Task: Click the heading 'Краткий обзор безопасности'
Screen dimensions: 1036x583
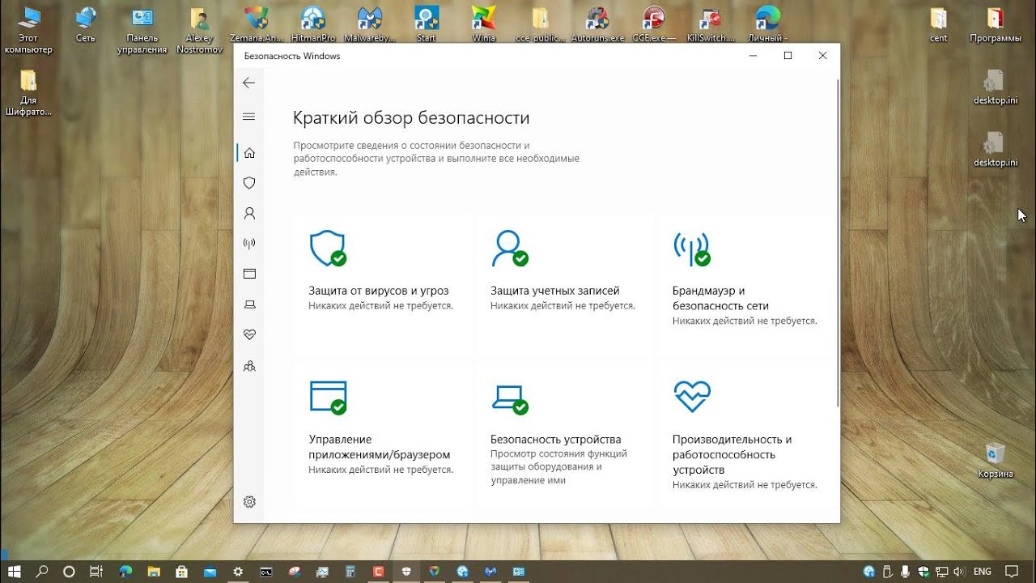Action: coord(411,118)
